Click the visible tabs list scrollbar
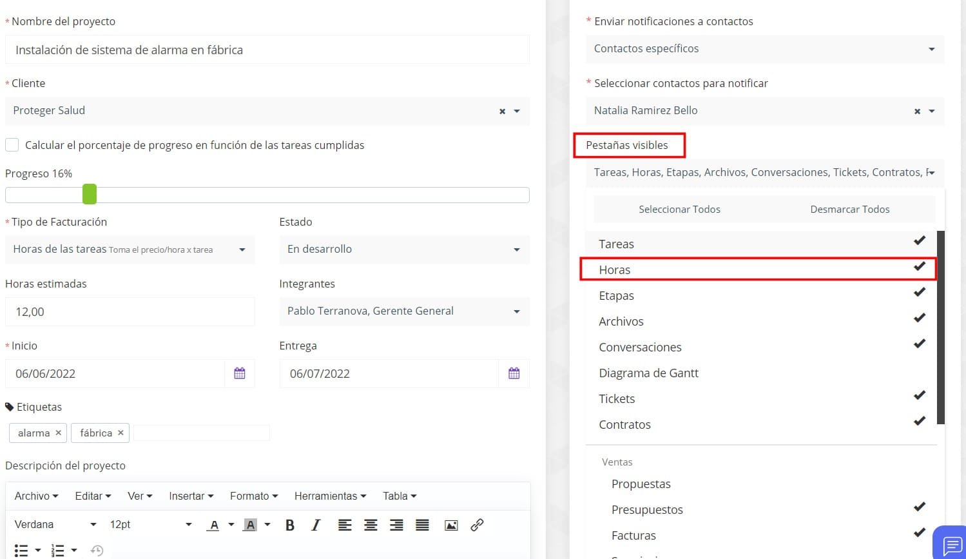The image size is (966, 559). click(940, 328)
